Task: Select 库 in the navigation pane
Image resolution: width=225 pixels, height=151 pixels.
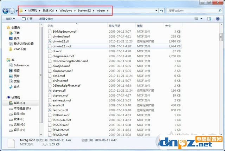Action: [13, 60]
